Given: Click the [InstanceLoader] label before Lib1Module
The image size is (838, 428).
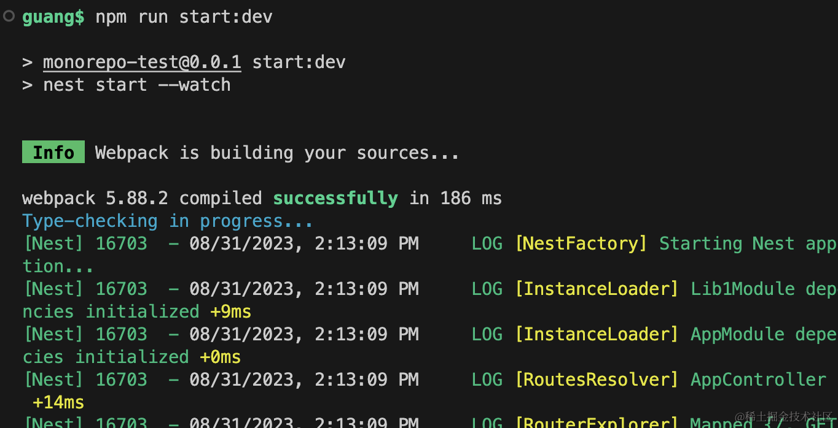Looking at the screenshot, I should coord(597,289).
